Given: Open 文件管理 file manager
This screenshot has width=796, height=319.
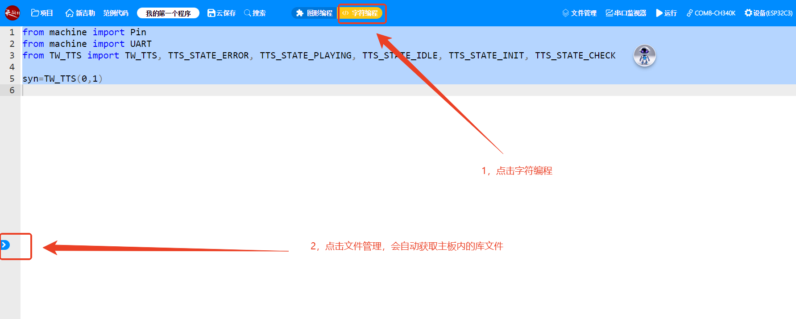Looking at the screenshot, I should 579,13.
